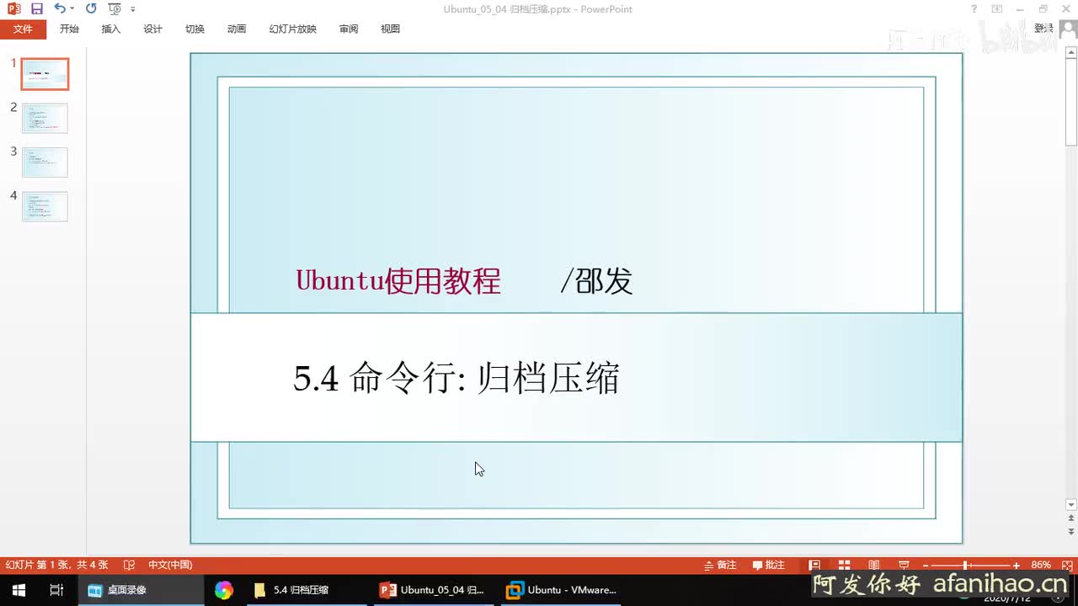Click the 中文(中国) language indicator
This screenshot has height=606, width=1078.
pos(170,565)
